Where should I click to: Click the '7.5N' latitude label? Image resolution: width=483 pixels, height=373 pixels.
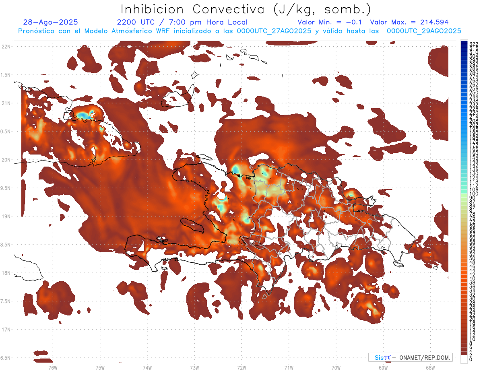6,301
